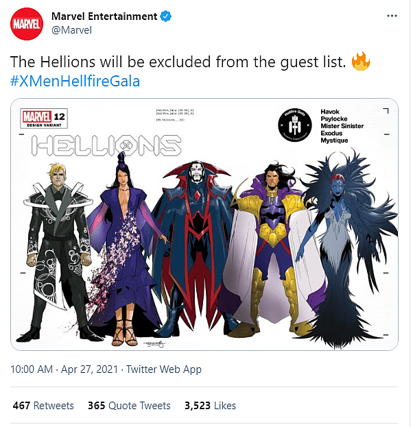Click the Marvel profile avatar
Image resolution: width=413 pixels, height=427 pixels.
coord(26,23)
